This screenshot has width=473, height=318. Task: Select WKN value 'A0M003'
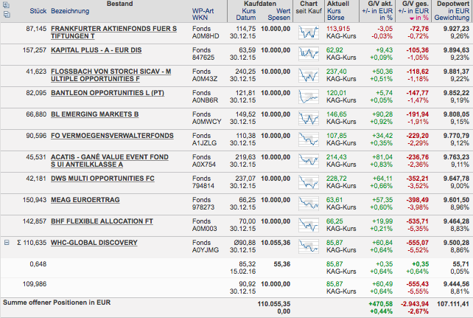click(x=205, y=229)
